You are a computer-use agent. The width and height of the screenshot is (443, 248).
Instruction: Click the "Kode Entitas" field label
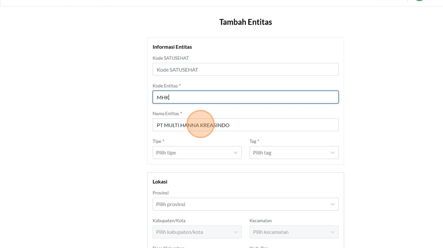point(165,86)
